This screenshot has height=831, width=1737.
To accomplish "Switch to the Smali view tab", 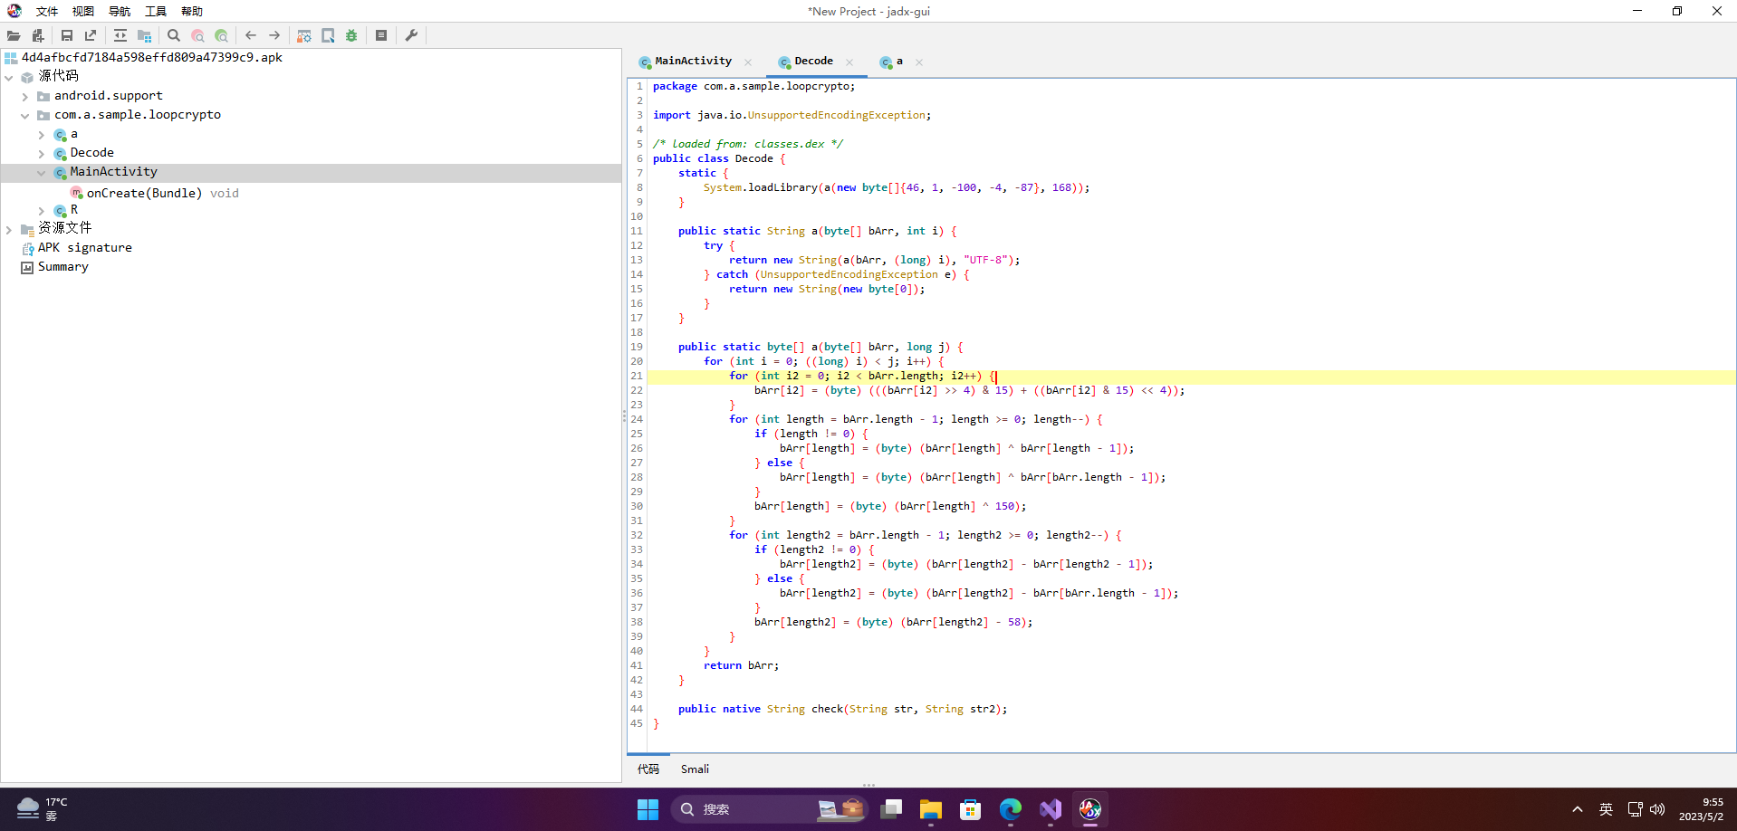I will (695, 769).
